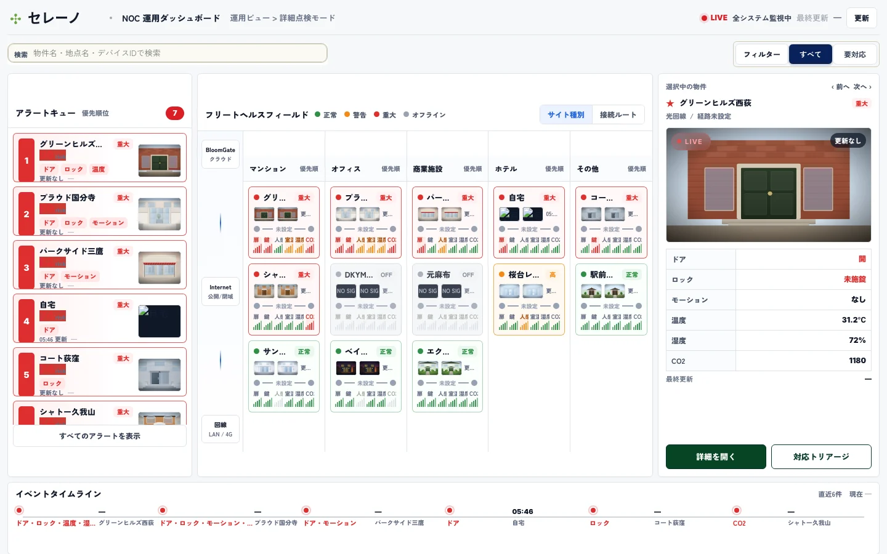Open the alert count badge showing 7
This screenshot has height=554, width=887.
click(x=175, y=113)
